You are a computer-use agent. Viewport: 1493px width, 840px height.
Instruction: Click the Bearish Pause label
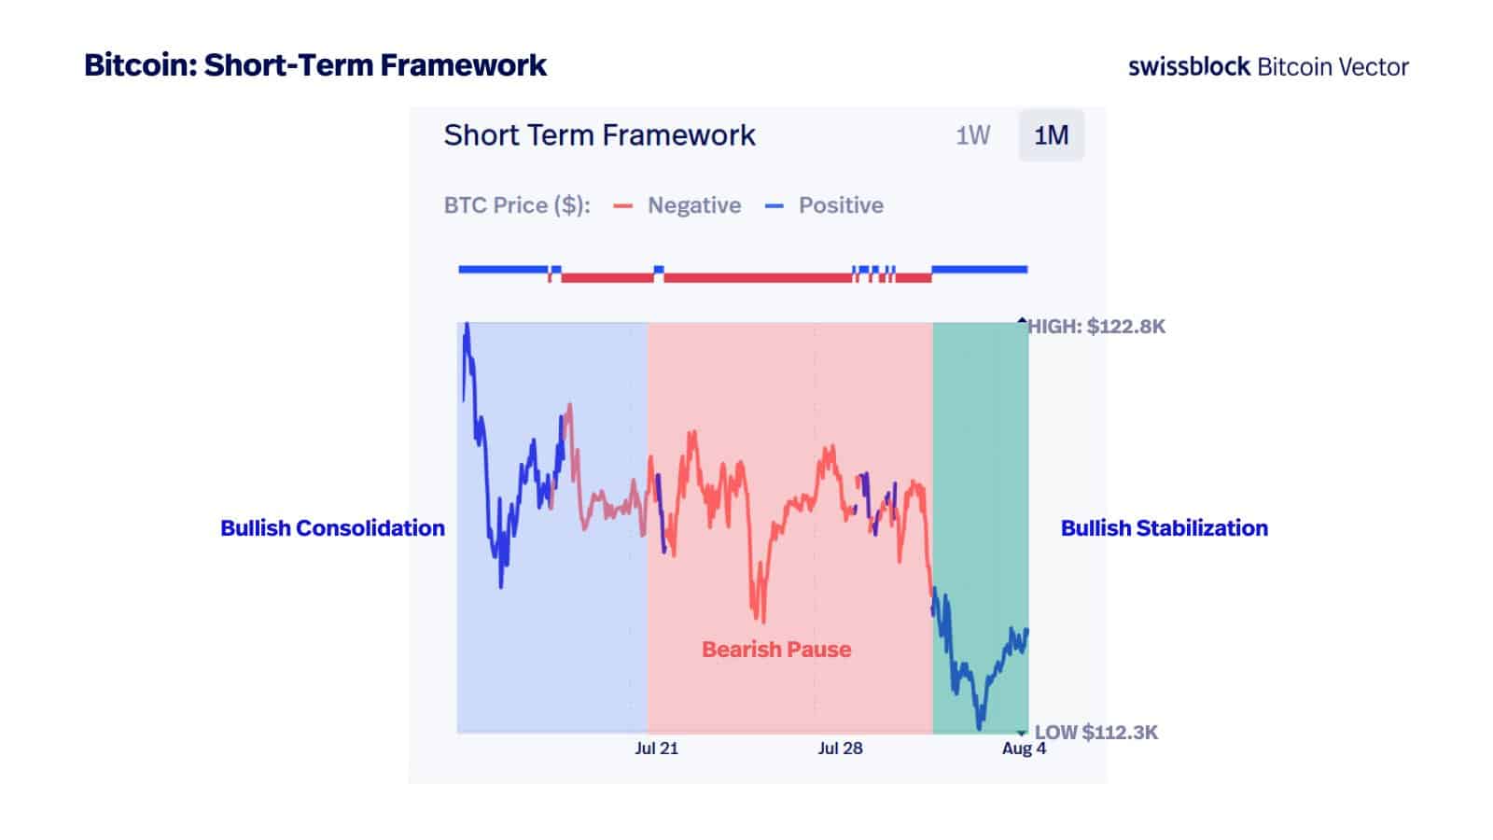pyautogui.click(x=776, y=650)
